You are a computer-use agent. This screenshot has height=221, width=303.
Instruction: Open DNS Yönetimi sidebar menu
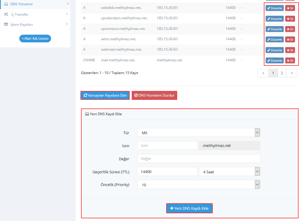(35, 4)
